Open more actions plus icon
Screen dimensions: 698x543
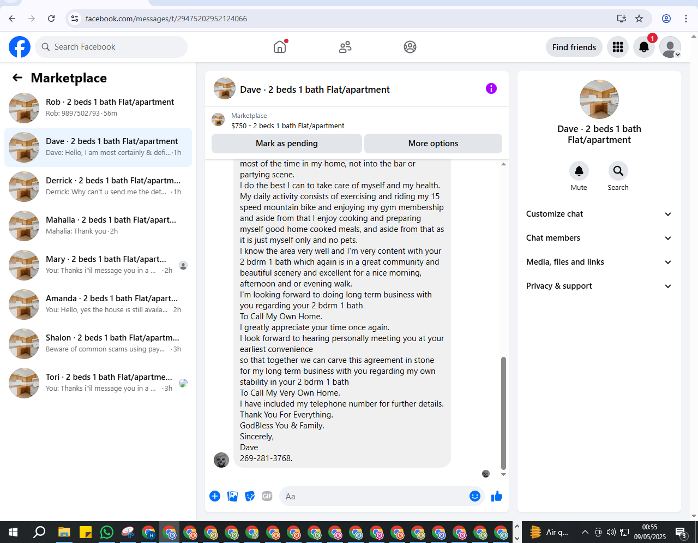(x=215, y=496)
